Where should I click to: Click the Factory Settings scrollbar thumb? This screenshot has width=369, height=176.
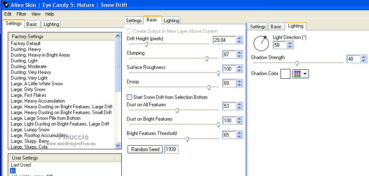(x=118, y=66)
